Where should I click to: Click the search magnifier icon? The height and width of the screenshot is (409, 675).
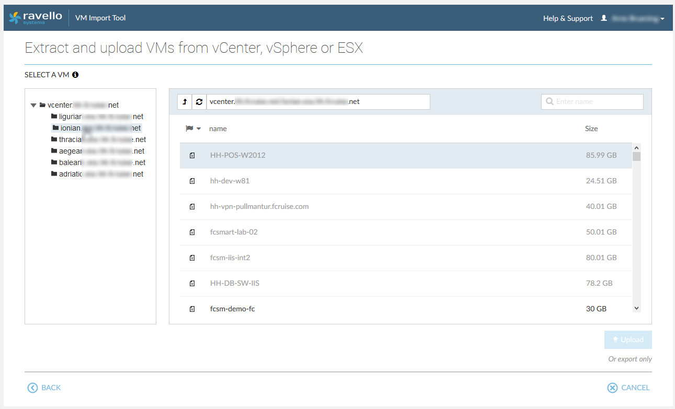click(550, 102)
